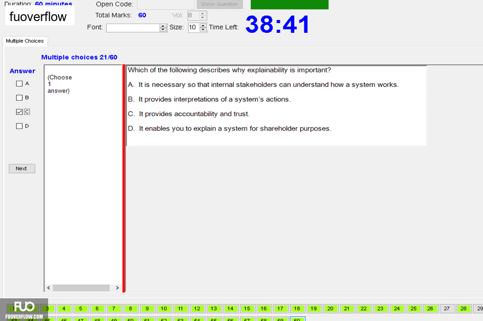Click the question text about explainability
The image size is (483, 321).
click(229, 70)
